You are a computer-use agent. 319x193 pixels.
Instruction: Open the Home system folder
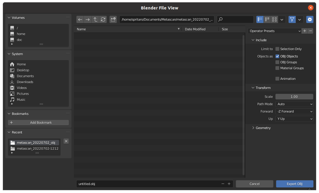(x=38, y=64)
